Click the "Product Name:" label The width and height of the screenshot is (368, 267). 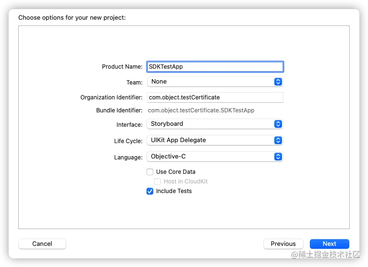122,67
